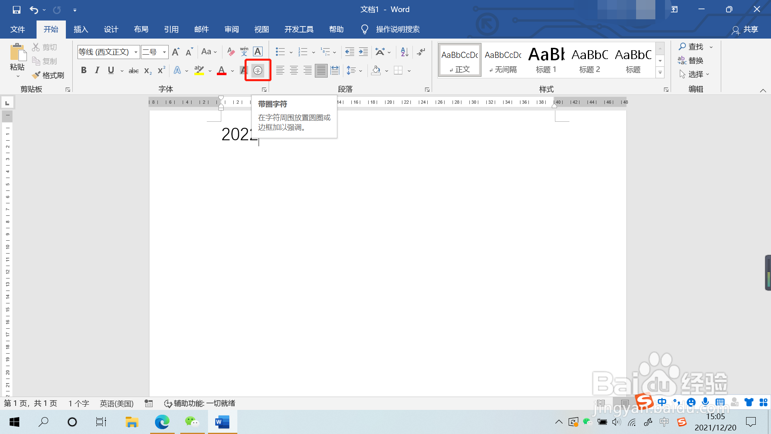Click the 替换 (Replace) button
This screenshot has height=434, width=771.
coord(691,61)
